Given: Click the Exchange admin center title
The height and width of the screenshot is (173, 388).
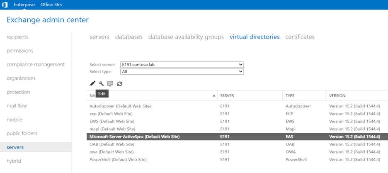Looking at the screenshot, I should click(x=48, y=20).
